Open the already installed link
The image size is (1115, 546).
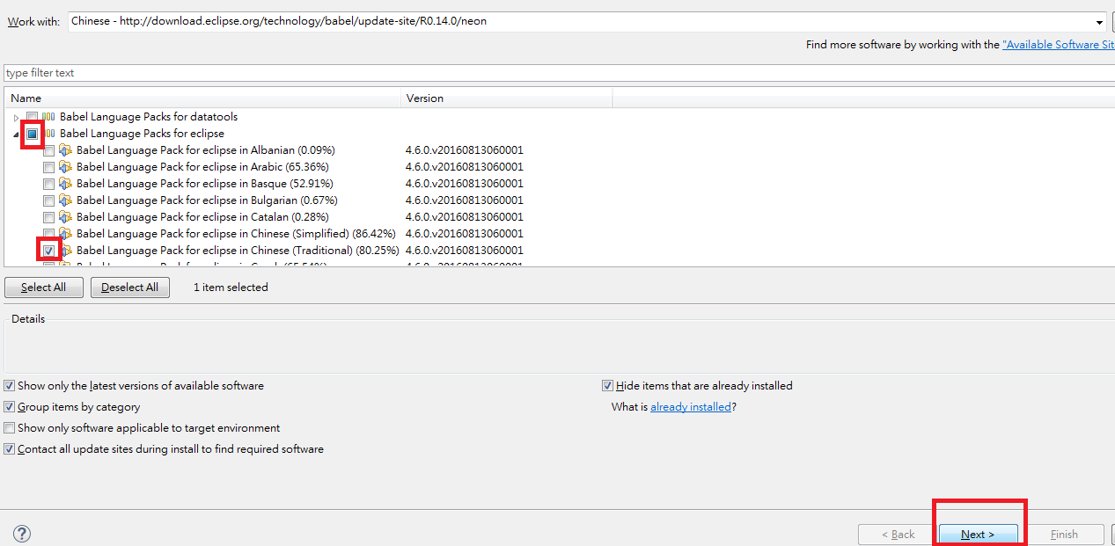(x=691, y=407)
